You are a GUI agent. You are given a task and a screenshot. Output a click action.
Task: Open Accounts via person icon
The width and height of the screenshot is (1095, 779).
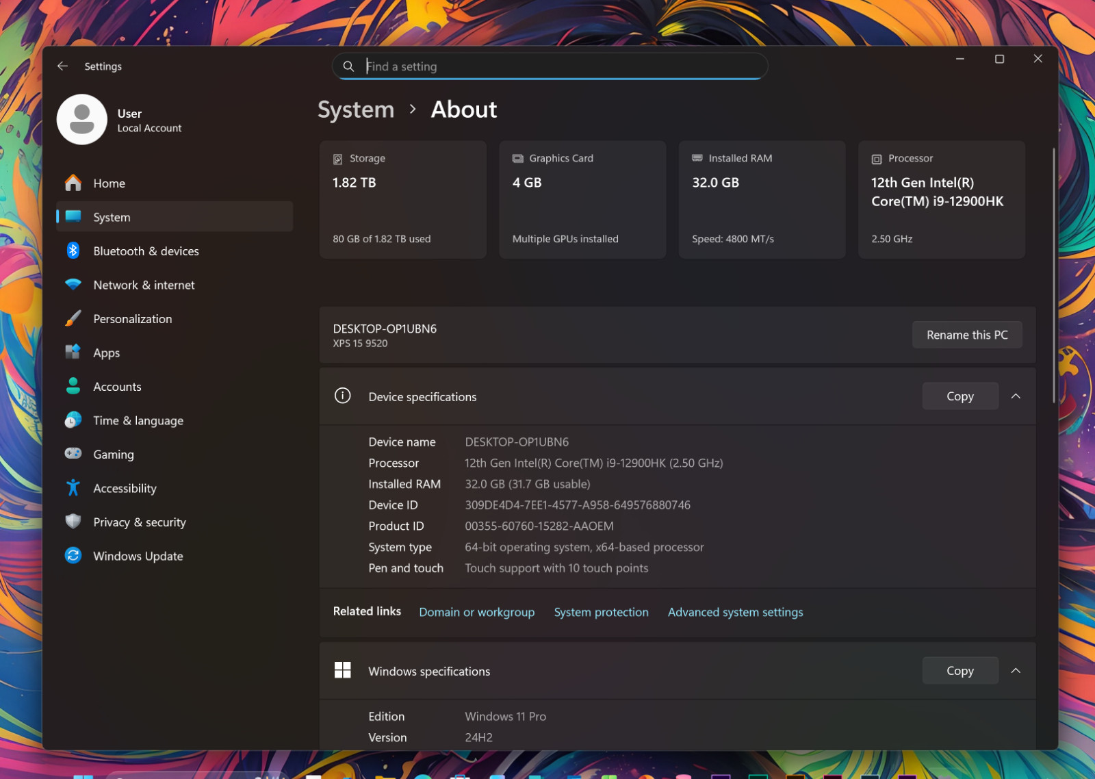[x=73, y=386]
